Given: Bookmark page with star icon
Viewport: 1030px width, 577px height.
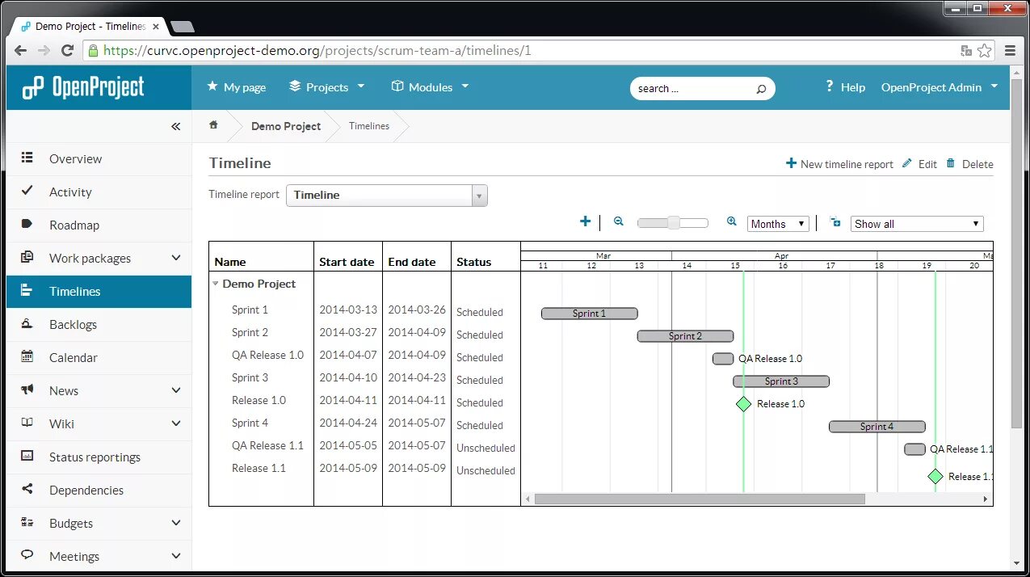Looking at the screenshot, I should [985, 50].
